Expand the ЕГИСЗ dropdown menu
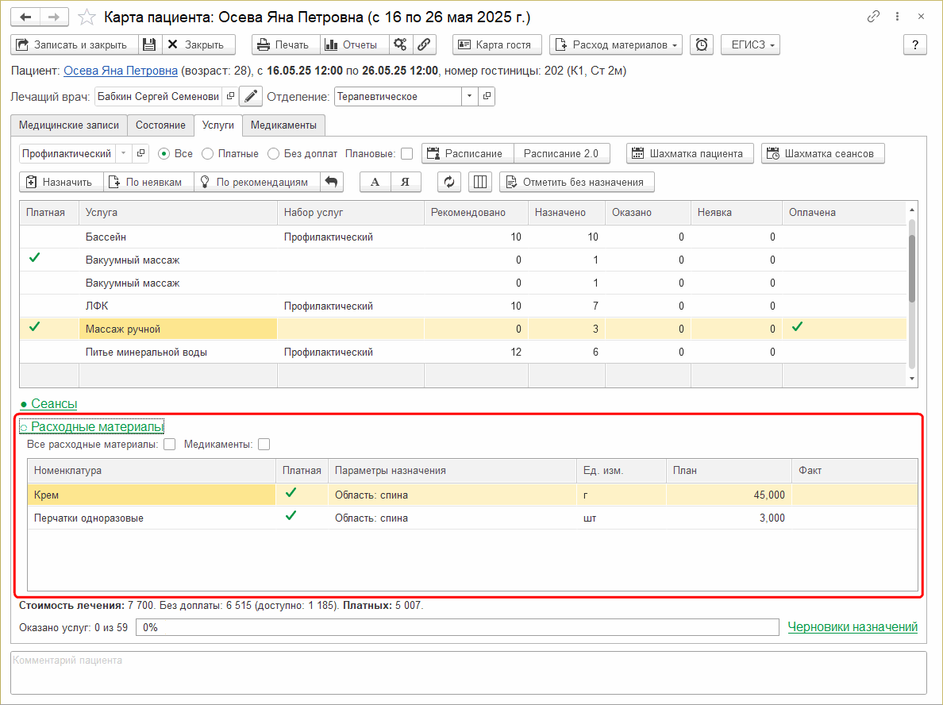The width and height of the screenshot is (943, 705). pos(750,44)
